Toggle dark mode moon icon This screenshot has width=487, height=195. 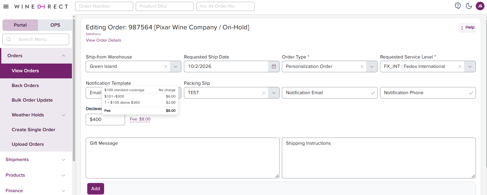469,6
